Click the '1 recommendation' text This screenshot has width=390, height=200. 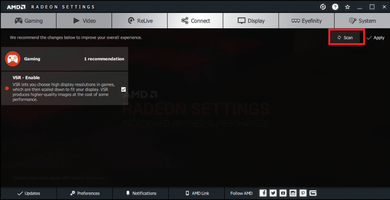tap(104, 59)
